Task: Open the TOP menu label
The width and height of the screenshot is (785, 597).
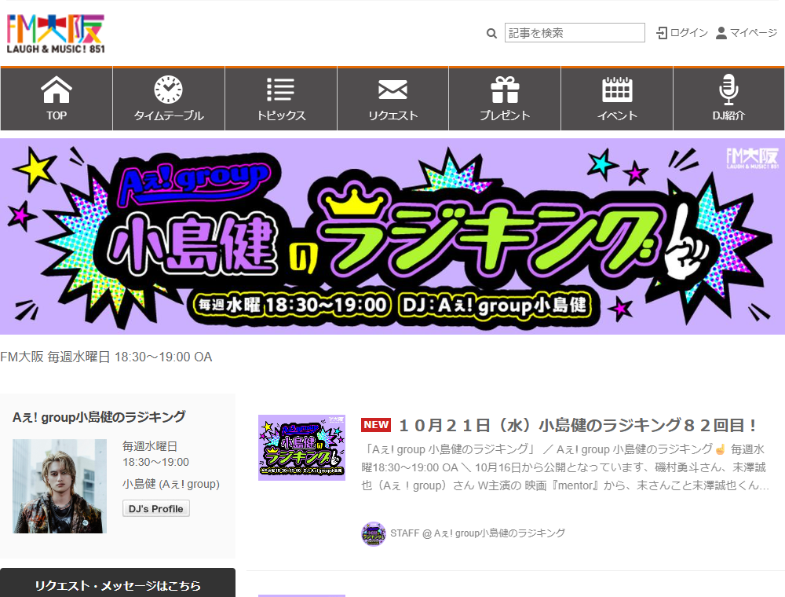Action: pos(57,115)
